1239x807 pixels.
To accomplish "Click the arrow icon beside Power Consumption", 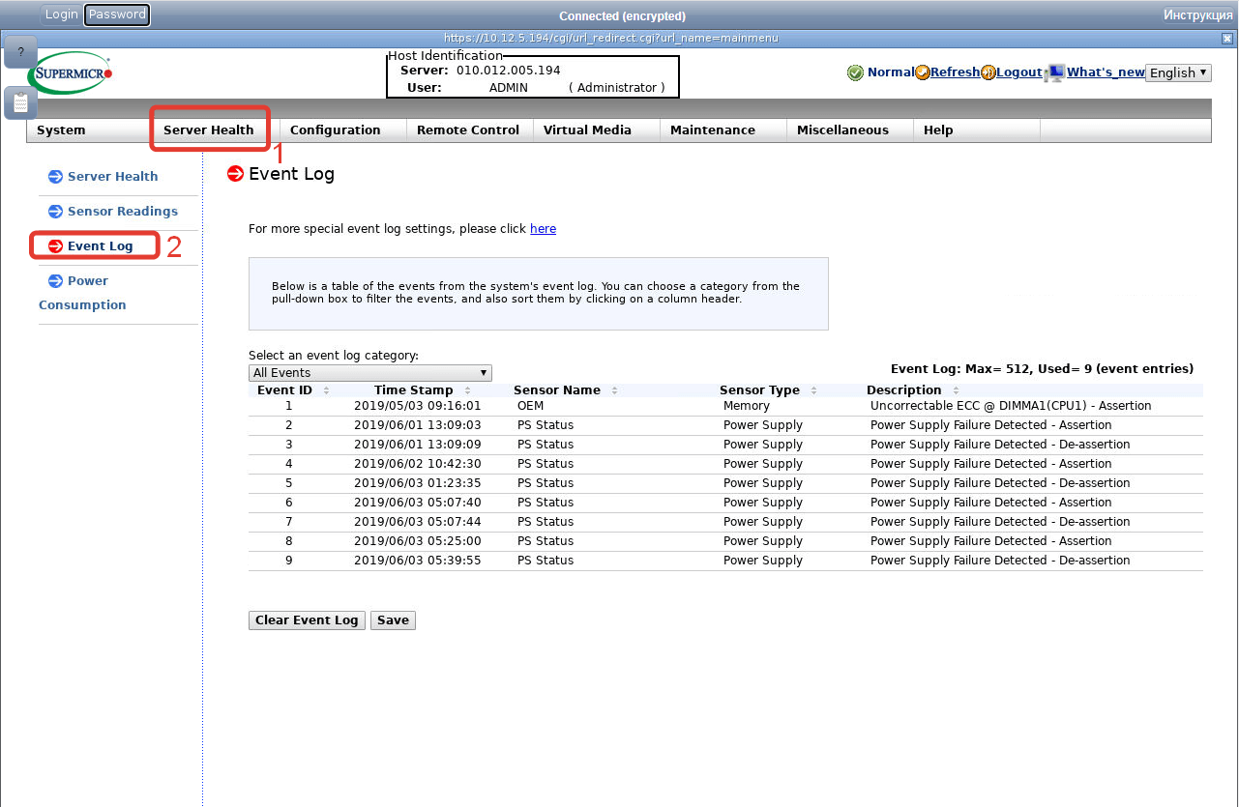I will (x=55, y=281).
